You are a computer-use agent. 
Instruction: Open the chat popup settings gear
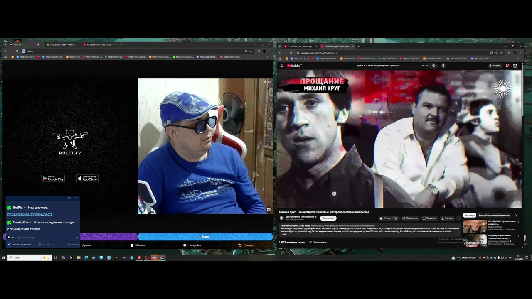[69, 245]
